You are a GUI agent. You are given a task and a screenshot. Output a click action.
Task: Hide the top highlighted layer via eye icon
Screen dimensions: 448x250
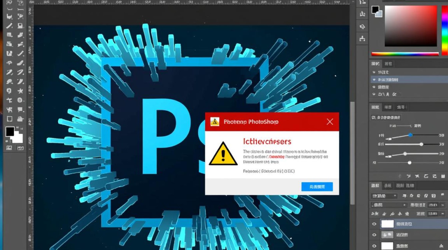tap(374, 224)
